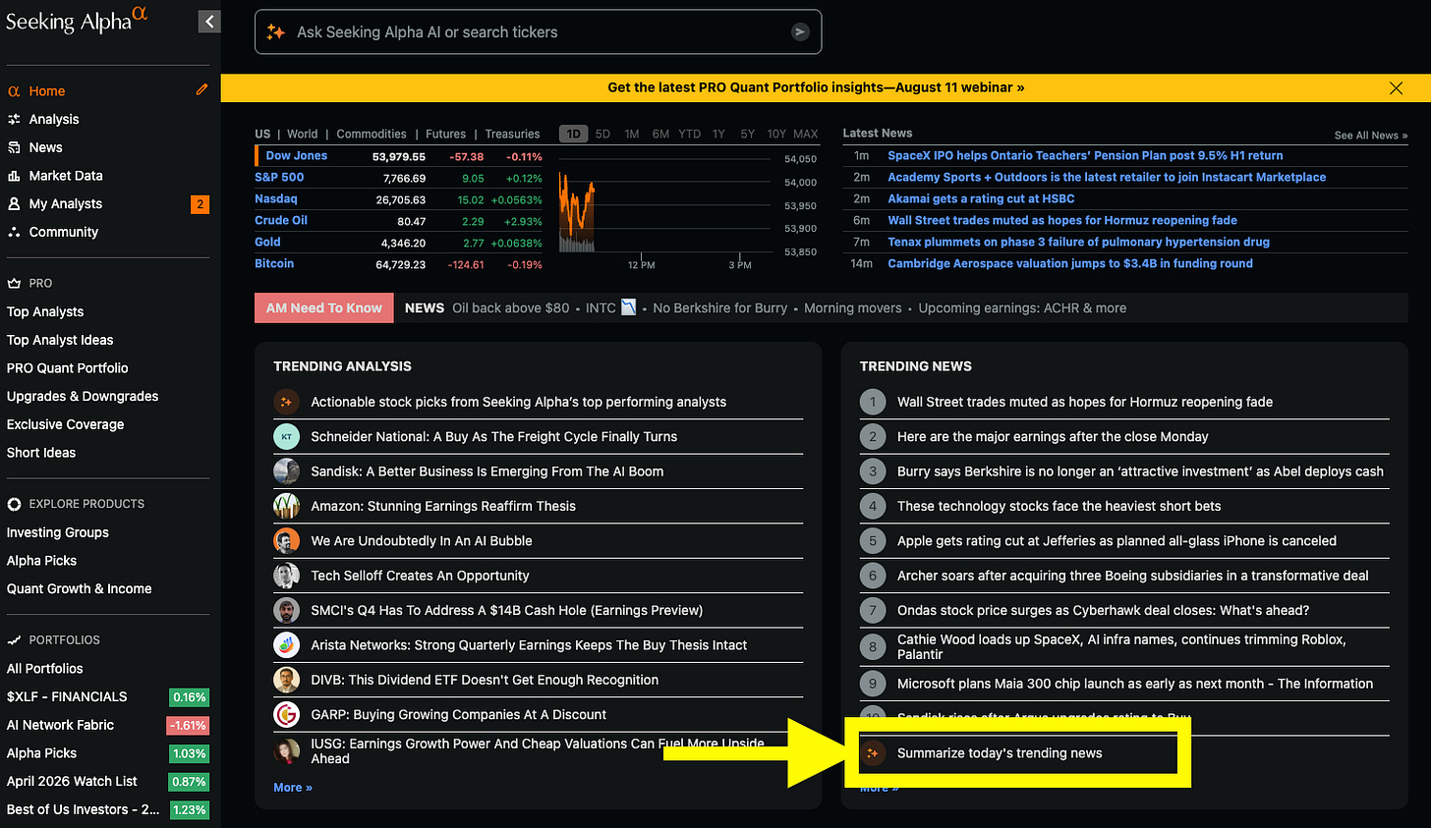Click the pencil edit icon beside Home

click(201, 89)
